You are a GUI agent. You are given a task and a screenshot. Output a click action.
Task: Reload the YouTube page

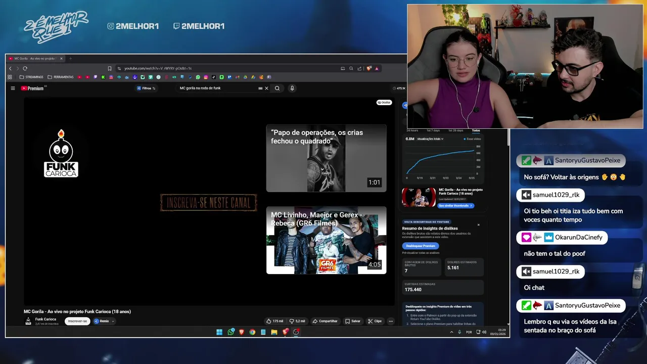(x=25, y=68)
